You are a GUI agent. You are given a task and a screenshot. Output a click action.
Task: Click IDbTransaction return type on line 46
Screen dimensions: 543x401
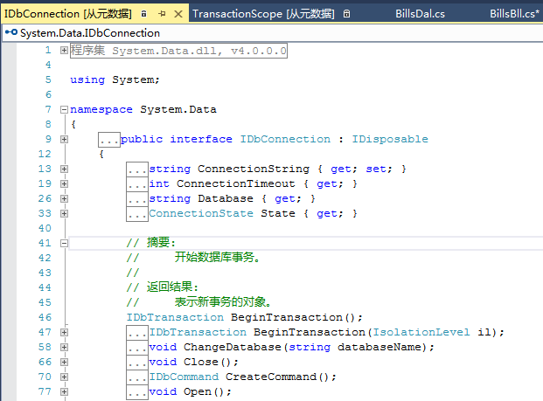coord(175,317)
